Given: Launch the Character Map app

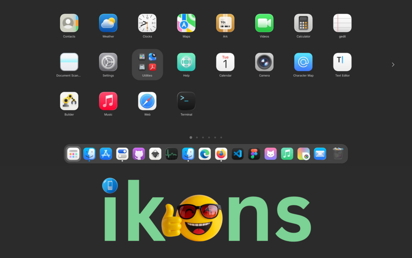Looking at the screenshot, I should coord(303,62).
